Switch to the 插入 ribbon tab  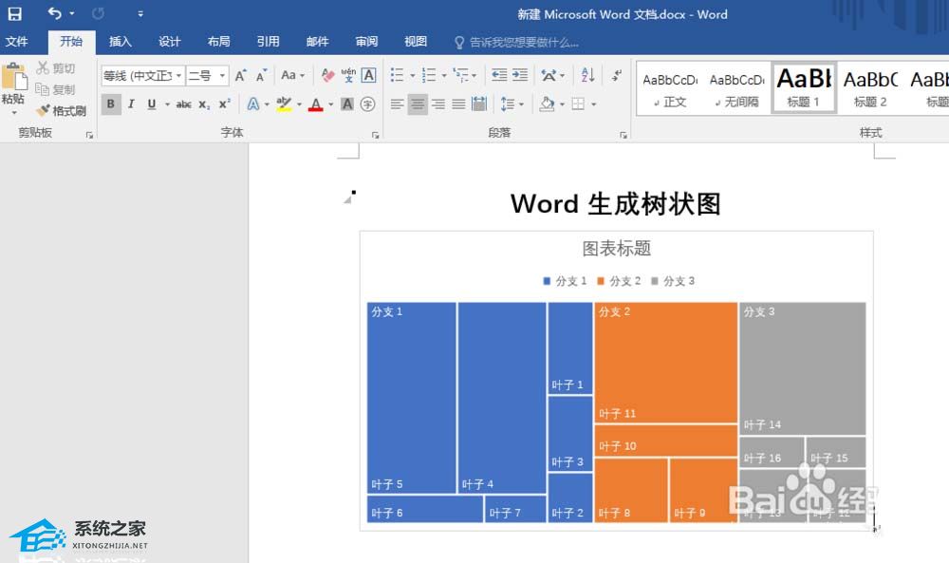click(x=120, y=42)
